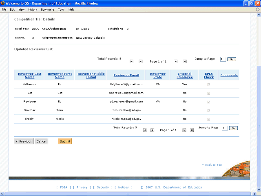
Task: Click the top Jump to Page input field
Action: pos(223,59)
